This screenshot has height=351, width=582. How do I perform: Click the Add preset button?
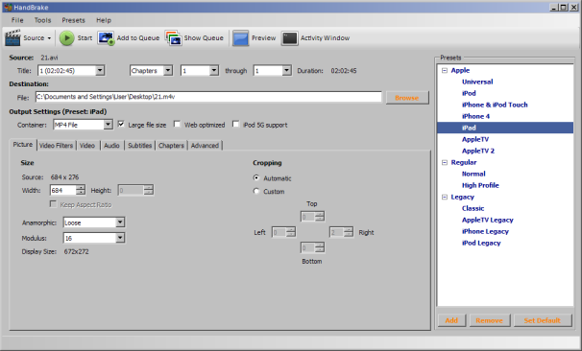(451, 320)
